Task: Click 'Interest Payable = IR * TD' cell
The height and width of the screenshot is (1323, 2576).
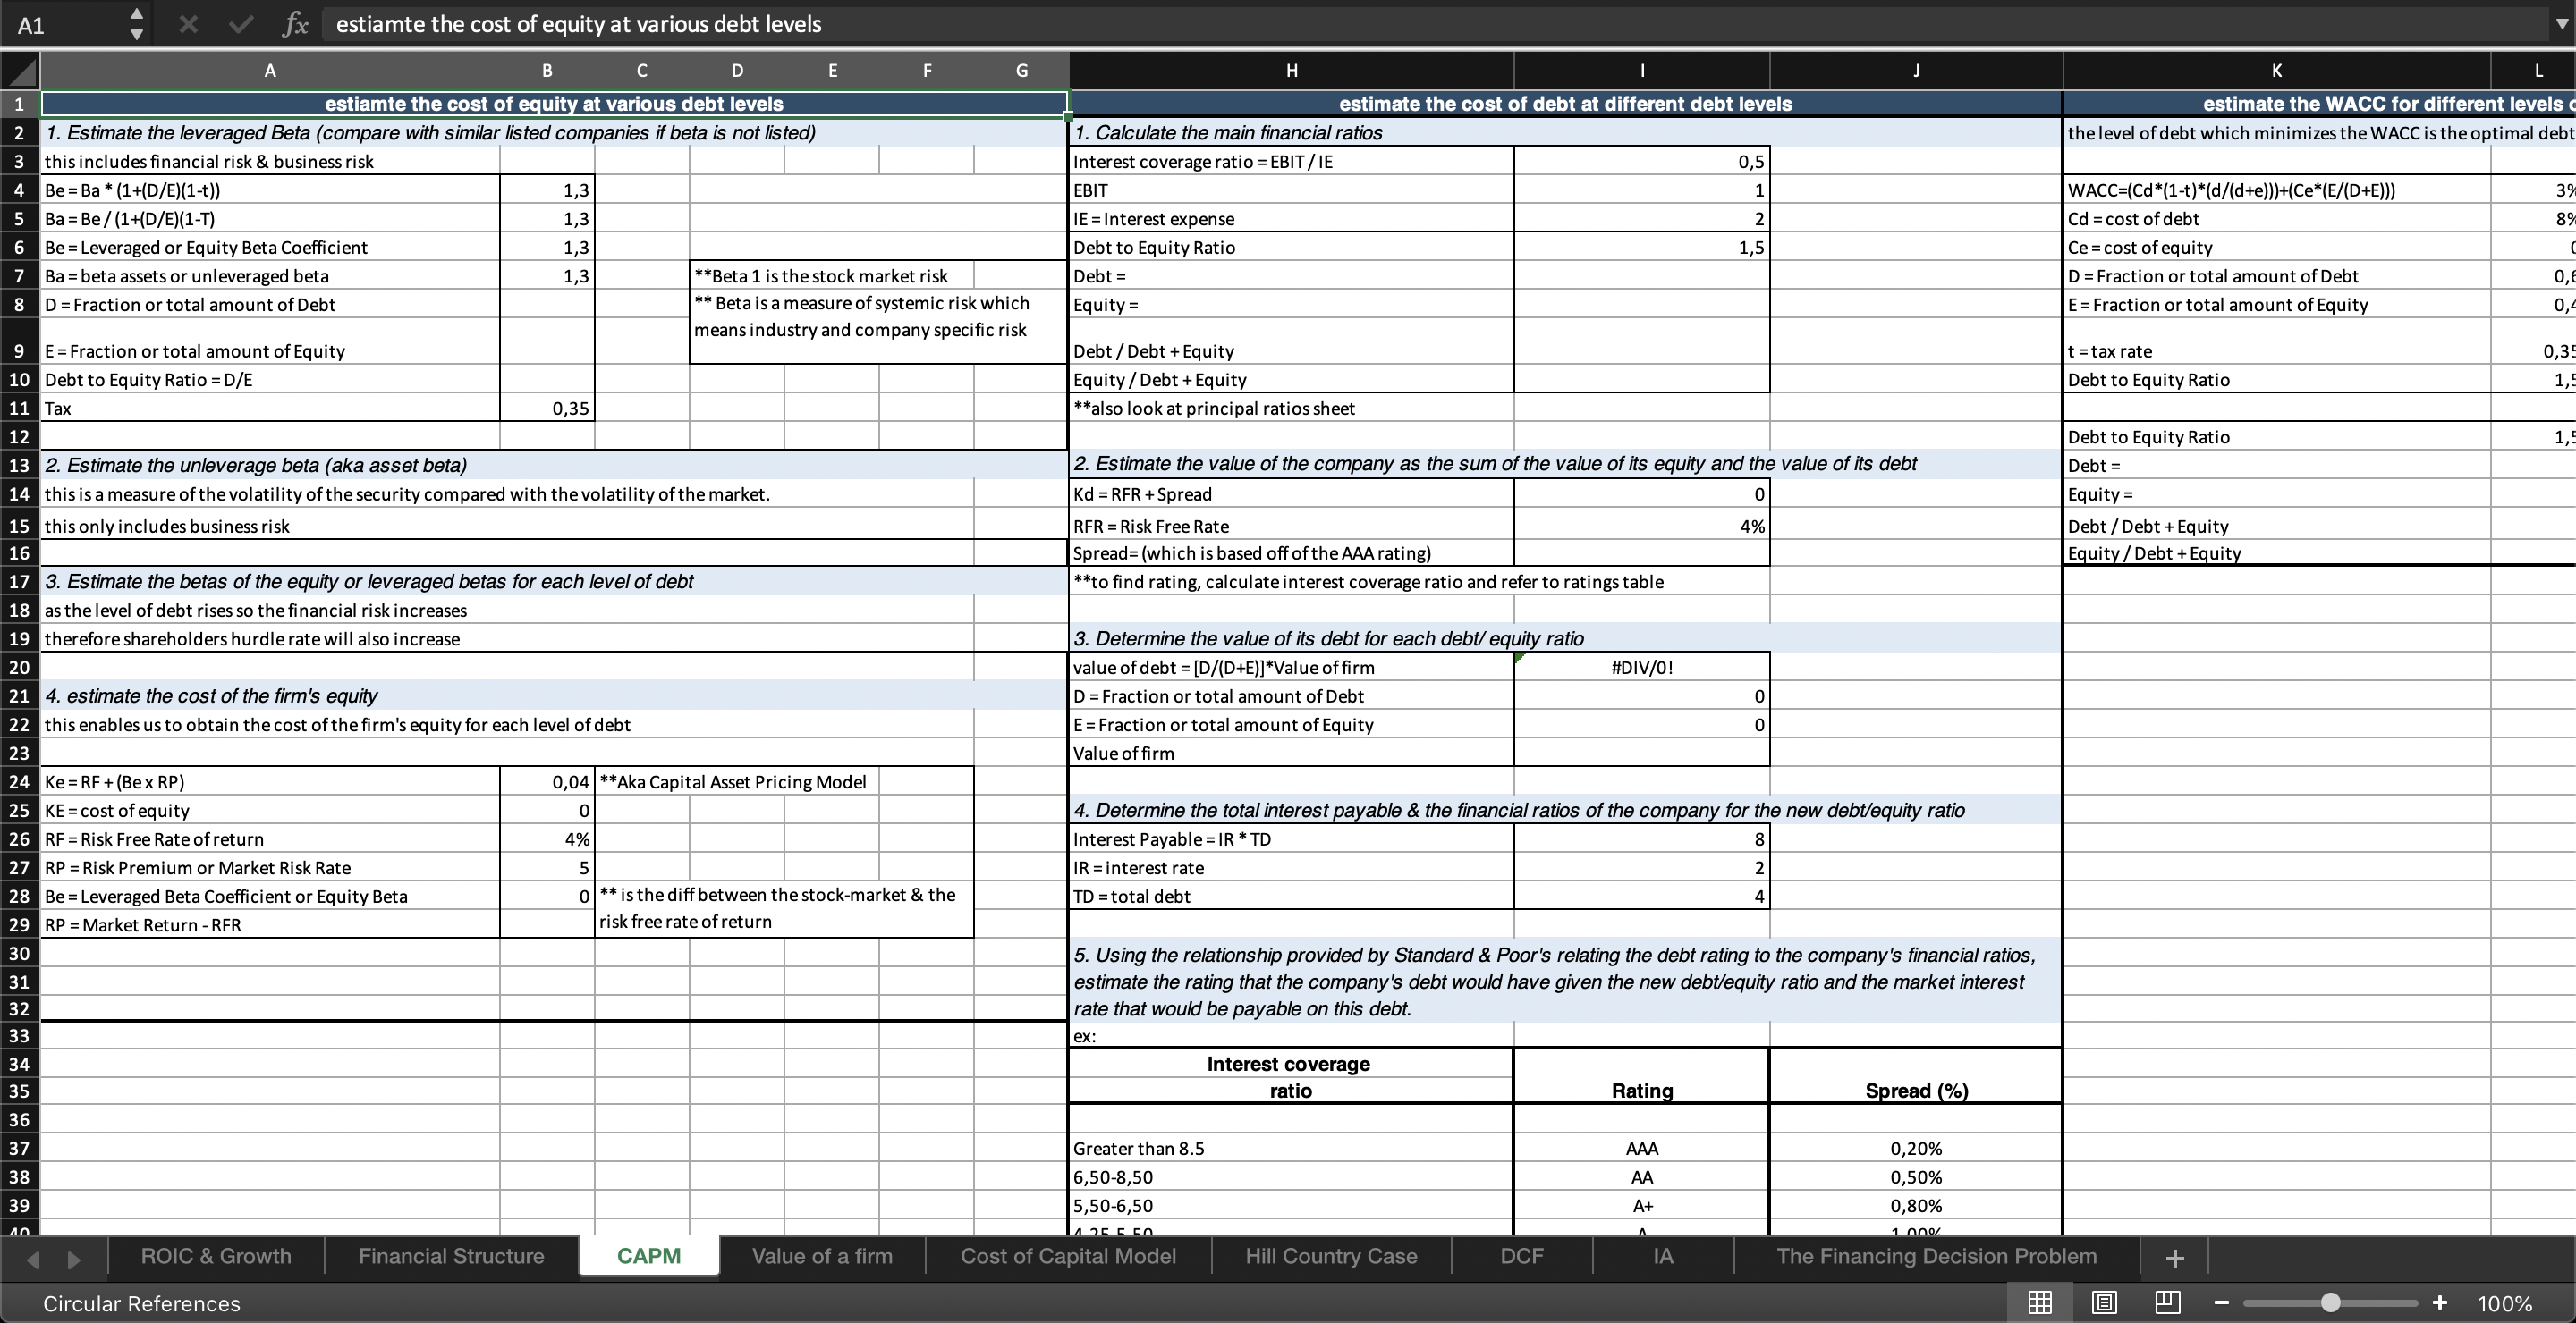Action: click(1291, 839)
